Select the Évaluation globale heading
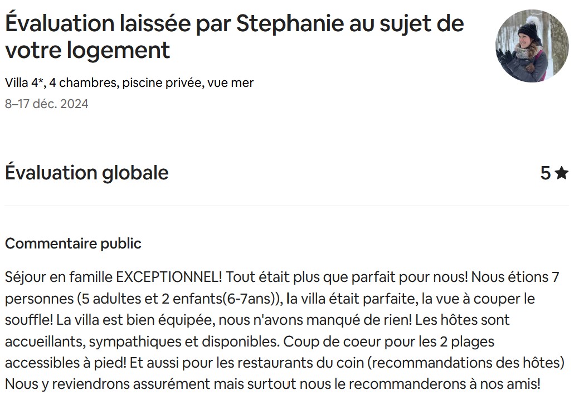Screen dimensions: 574x400 tap(86, 173)
